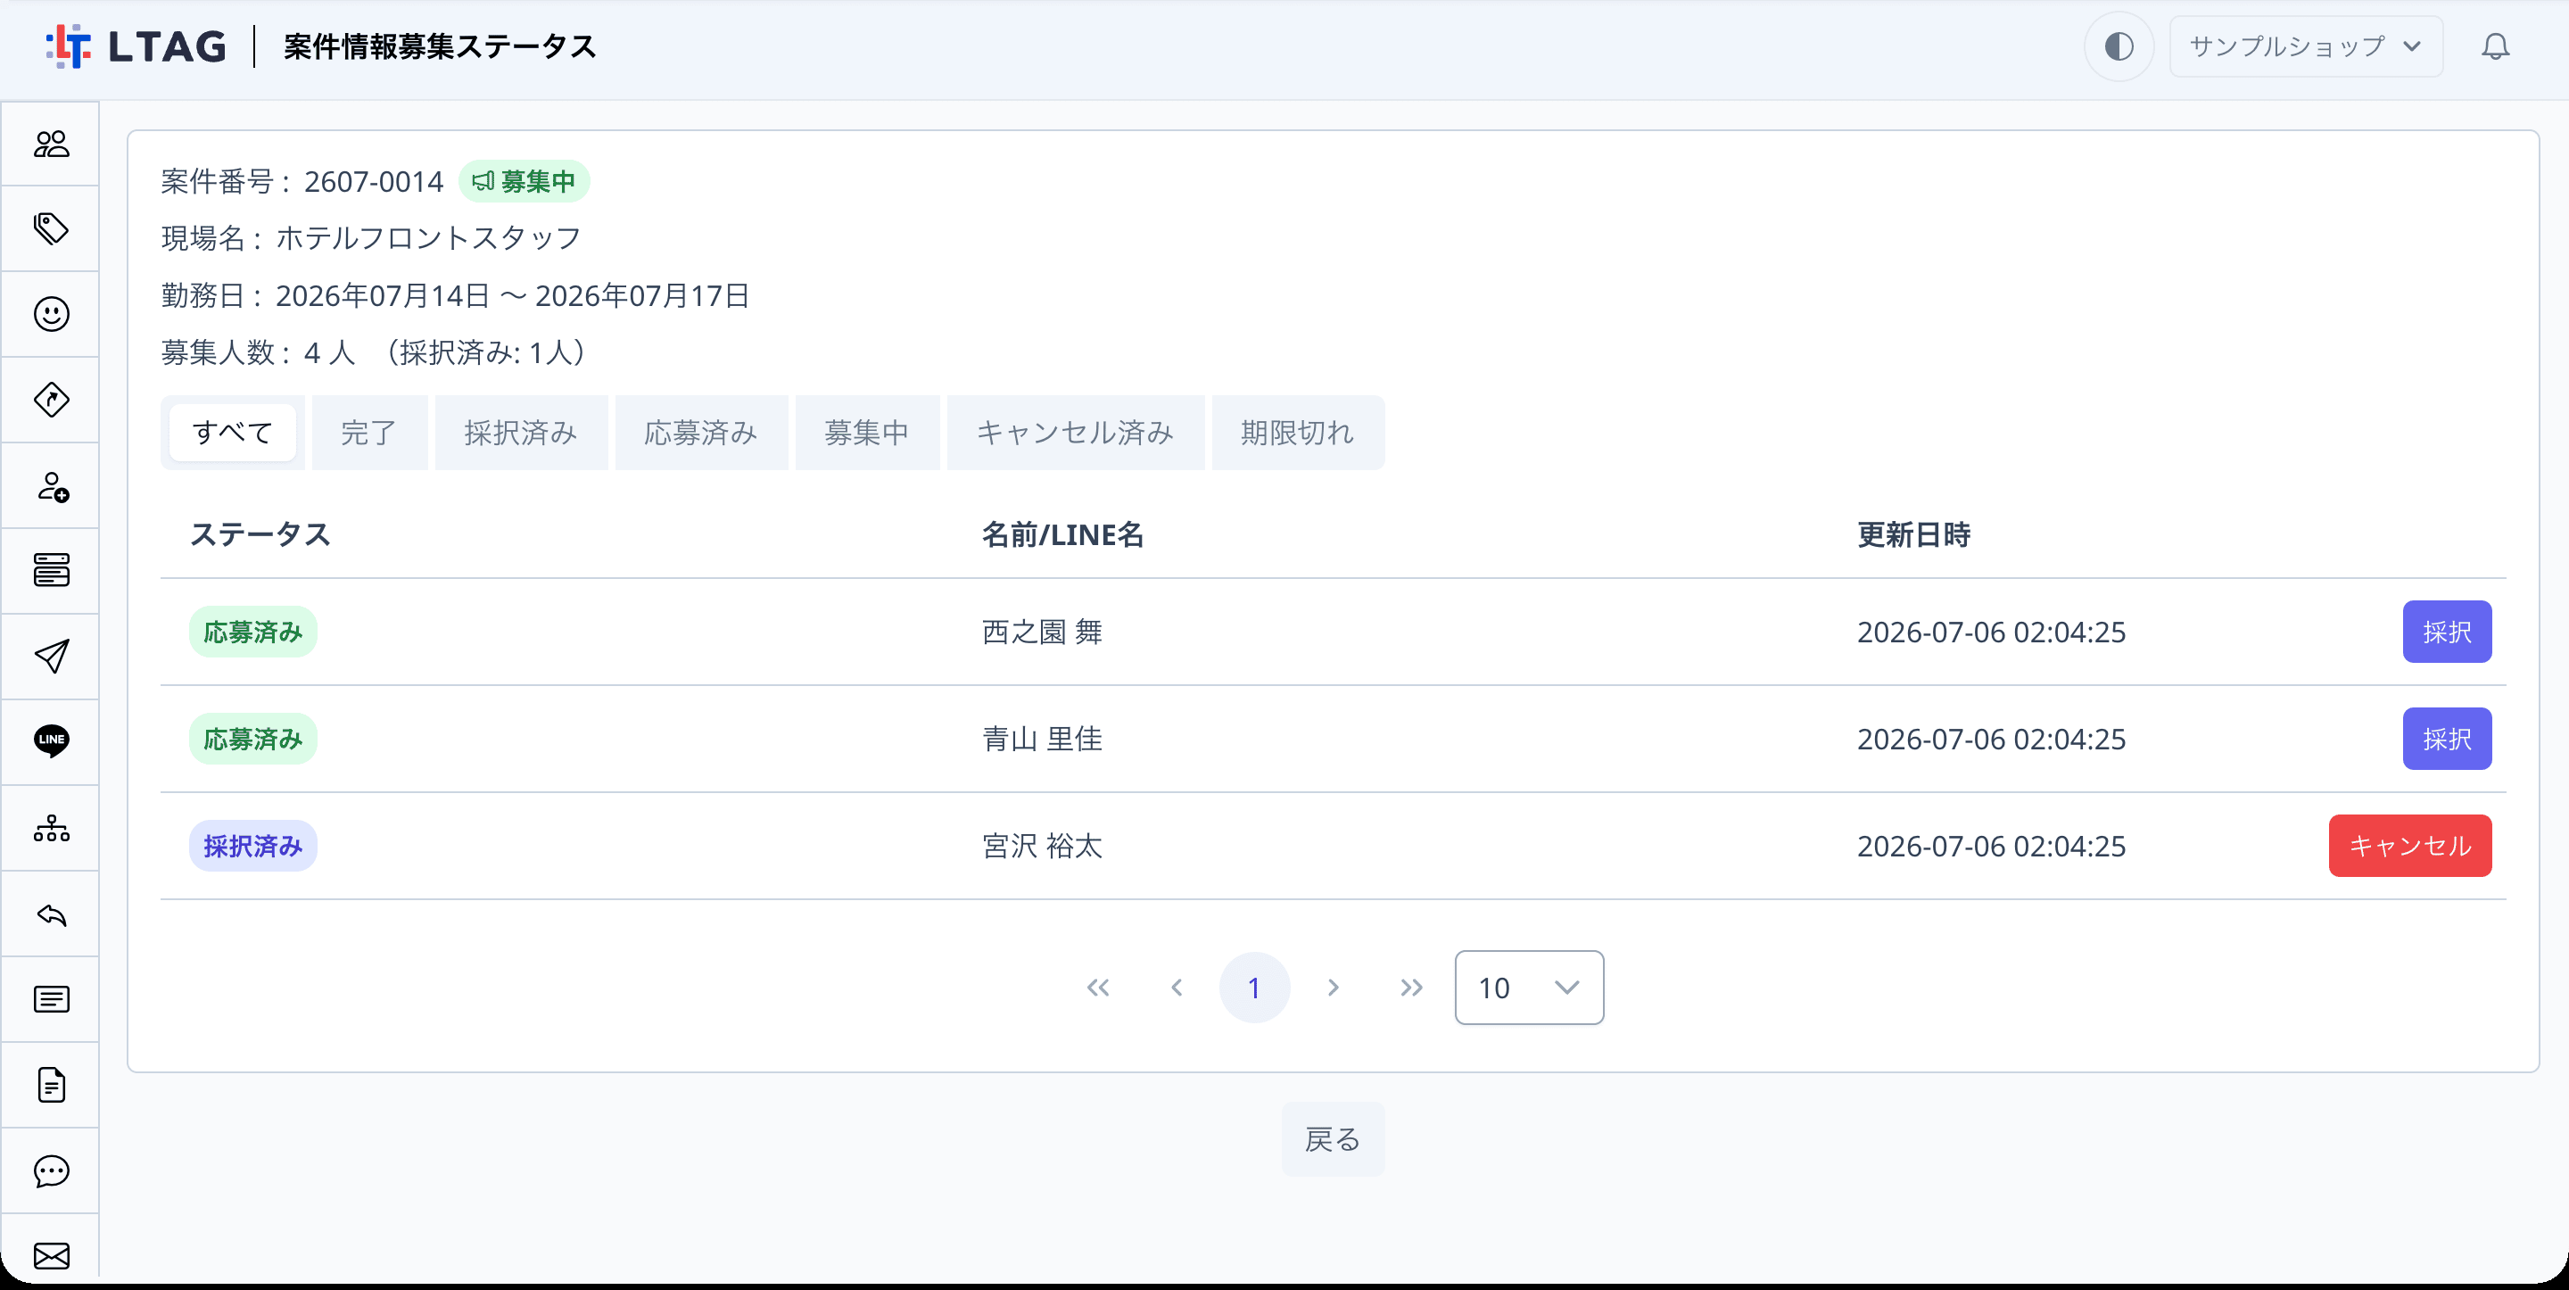Go to the first page of results
Image resolution: width=2569 pixels, height=1290 pixels.
tap(1098, 988)
